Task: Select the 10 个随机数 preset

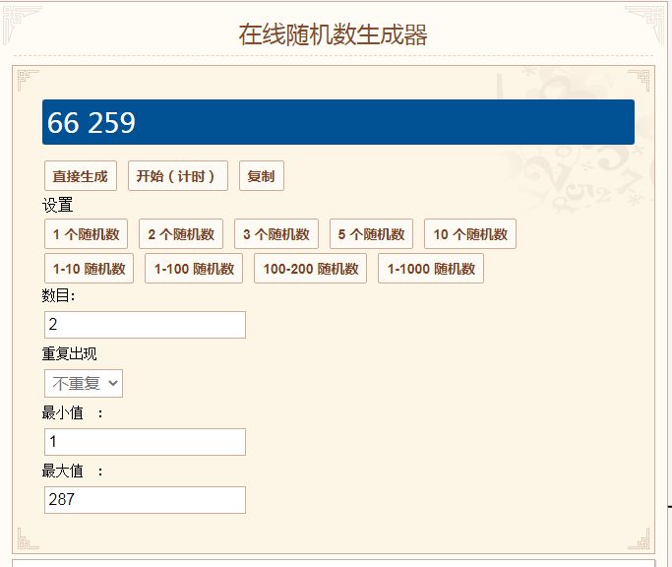Action: coord(470,234)
